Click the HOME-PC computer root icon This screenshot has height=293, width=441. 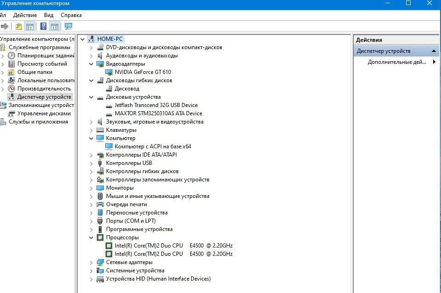click(91, 39)
